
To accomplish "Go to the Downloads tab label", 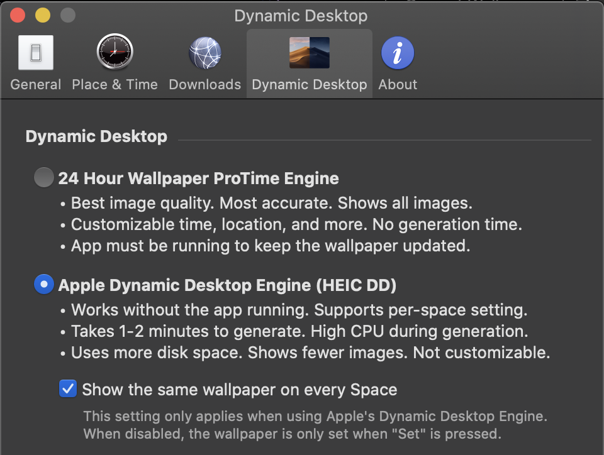I will point(205,85).
